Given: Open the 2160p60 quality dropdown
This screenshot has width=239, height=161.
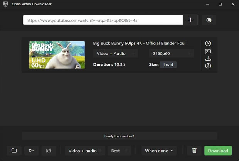Looking at the screenshot, I should [171, 54].
